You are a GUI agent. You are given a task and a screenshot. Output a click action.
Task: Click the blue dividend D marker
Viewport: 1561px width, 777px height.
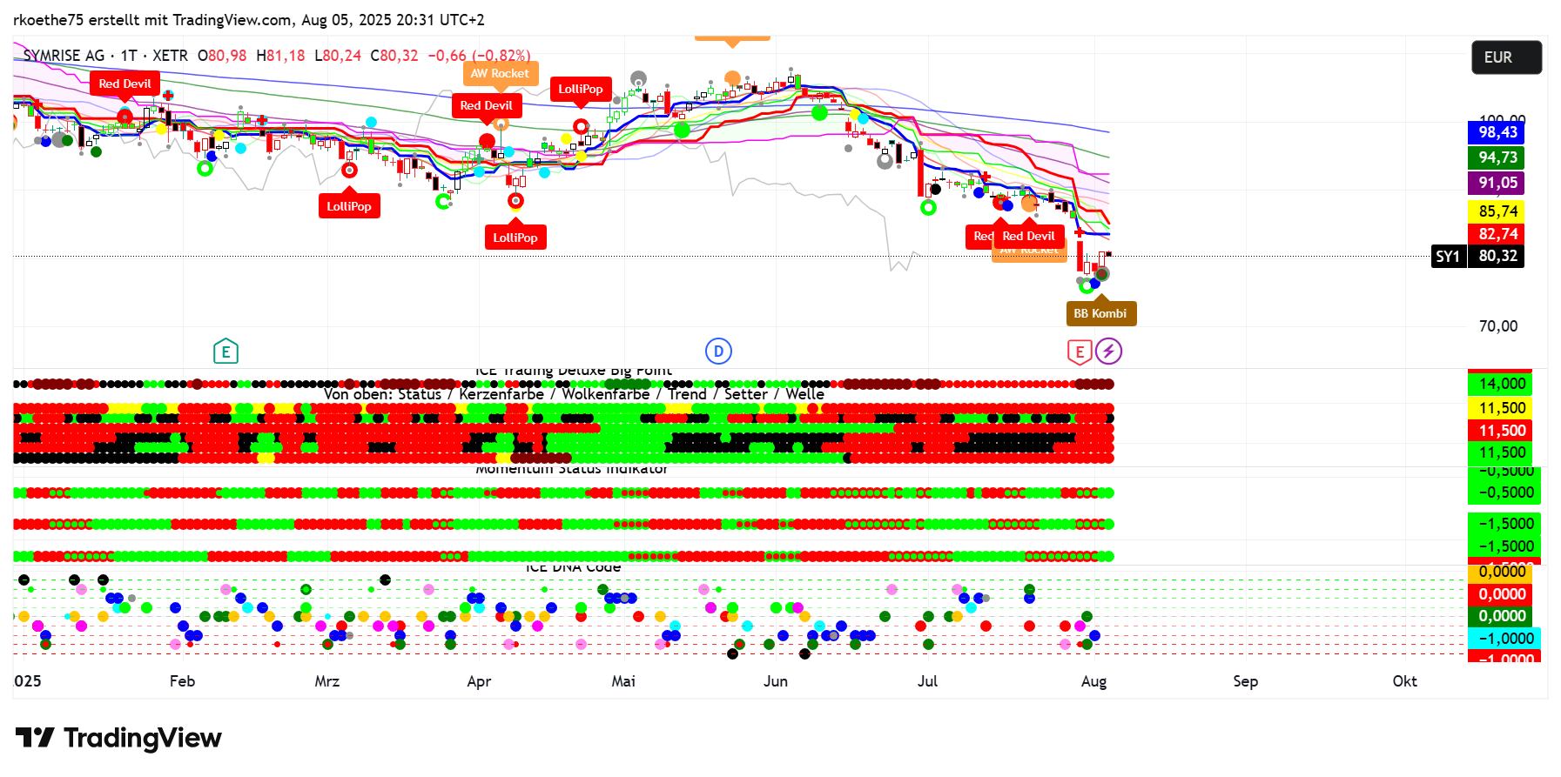click(718, 352)
